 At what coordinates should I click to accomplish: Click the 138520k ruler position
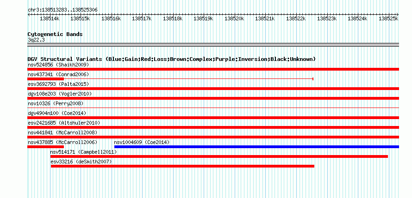(x=234, y=18)
